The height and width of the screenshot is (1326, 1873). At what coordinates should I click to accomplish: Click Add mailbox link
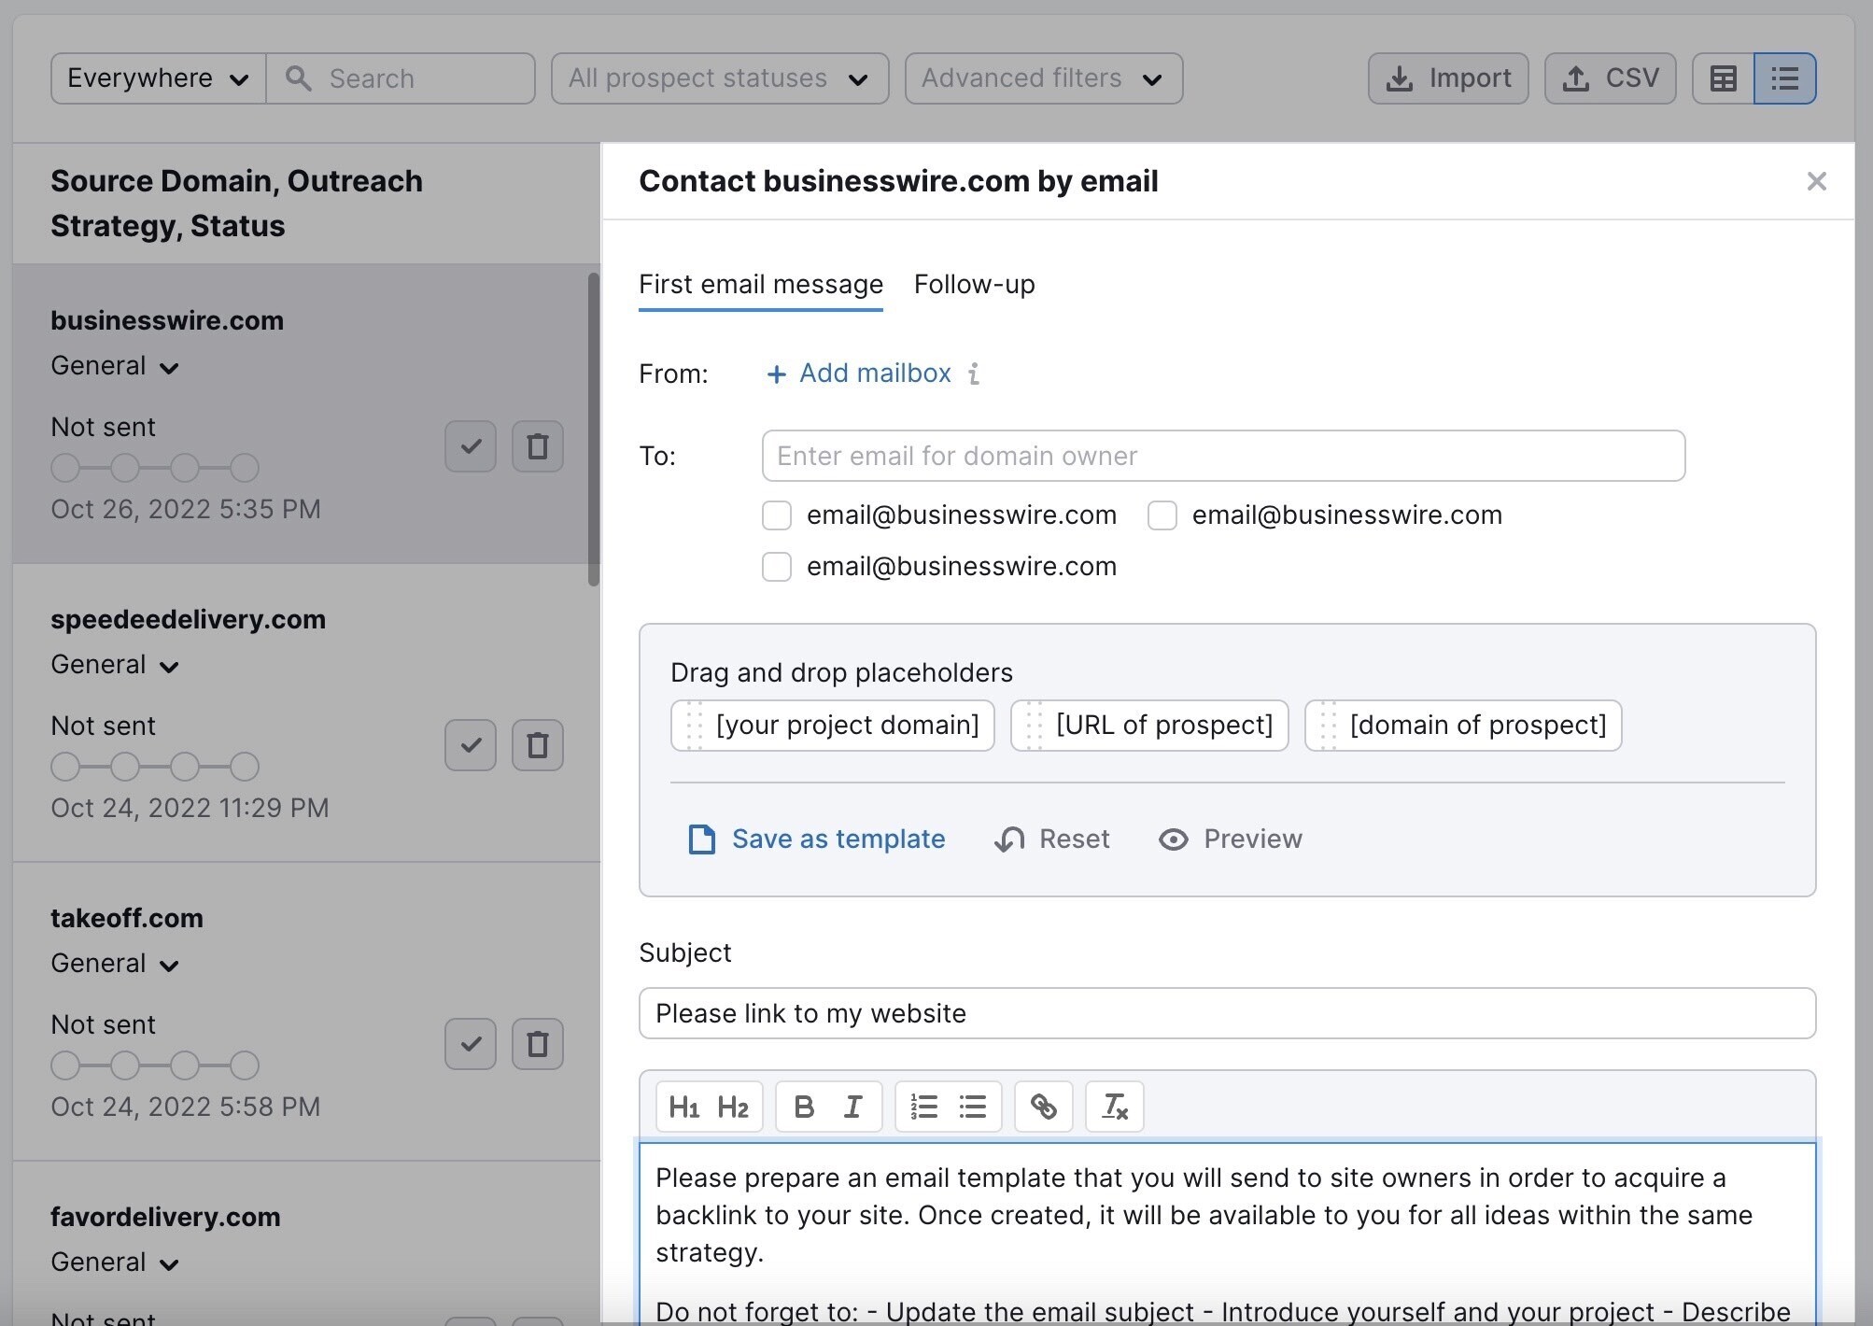click(859, 374)
